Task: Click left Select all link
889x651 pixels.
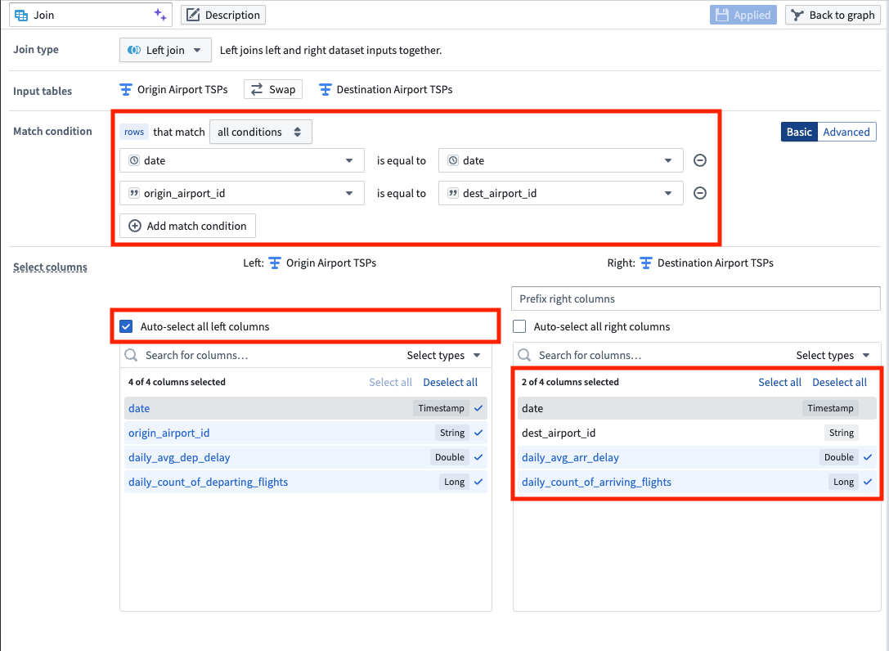Action: click(x=391, y=382)
